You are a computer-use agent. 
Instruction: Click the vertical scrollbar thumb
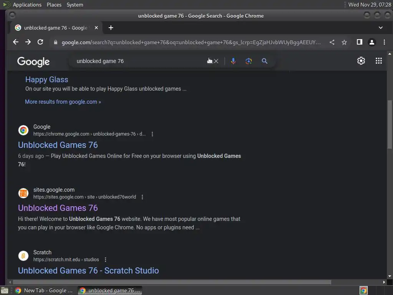(390, 125)
